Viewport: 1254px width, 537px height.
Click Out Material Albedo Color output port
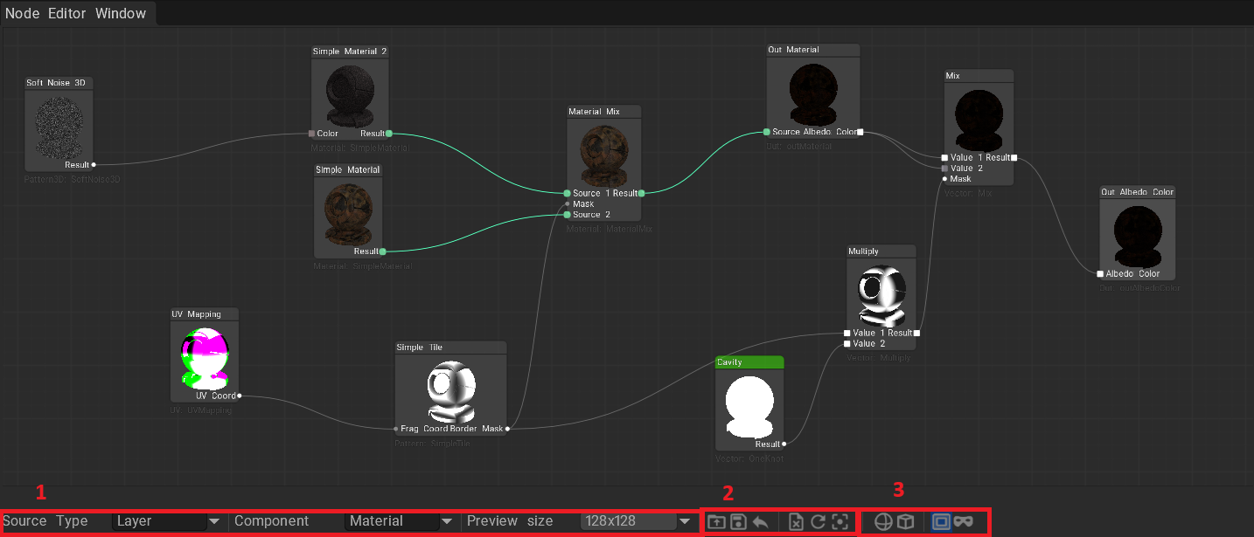coord(860,132)
